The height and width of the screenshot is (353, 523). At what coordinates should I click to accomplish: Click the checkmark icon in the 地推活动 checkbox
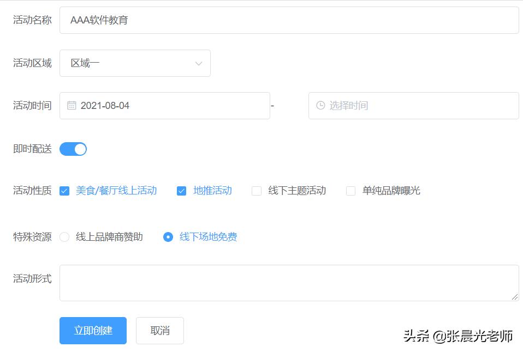[x=181, y=191]
